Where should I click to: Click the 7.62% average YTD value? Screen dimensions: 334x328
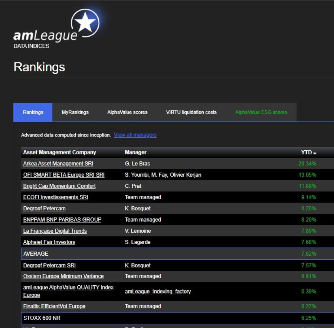pyautogui.click(x=309, y=254)
